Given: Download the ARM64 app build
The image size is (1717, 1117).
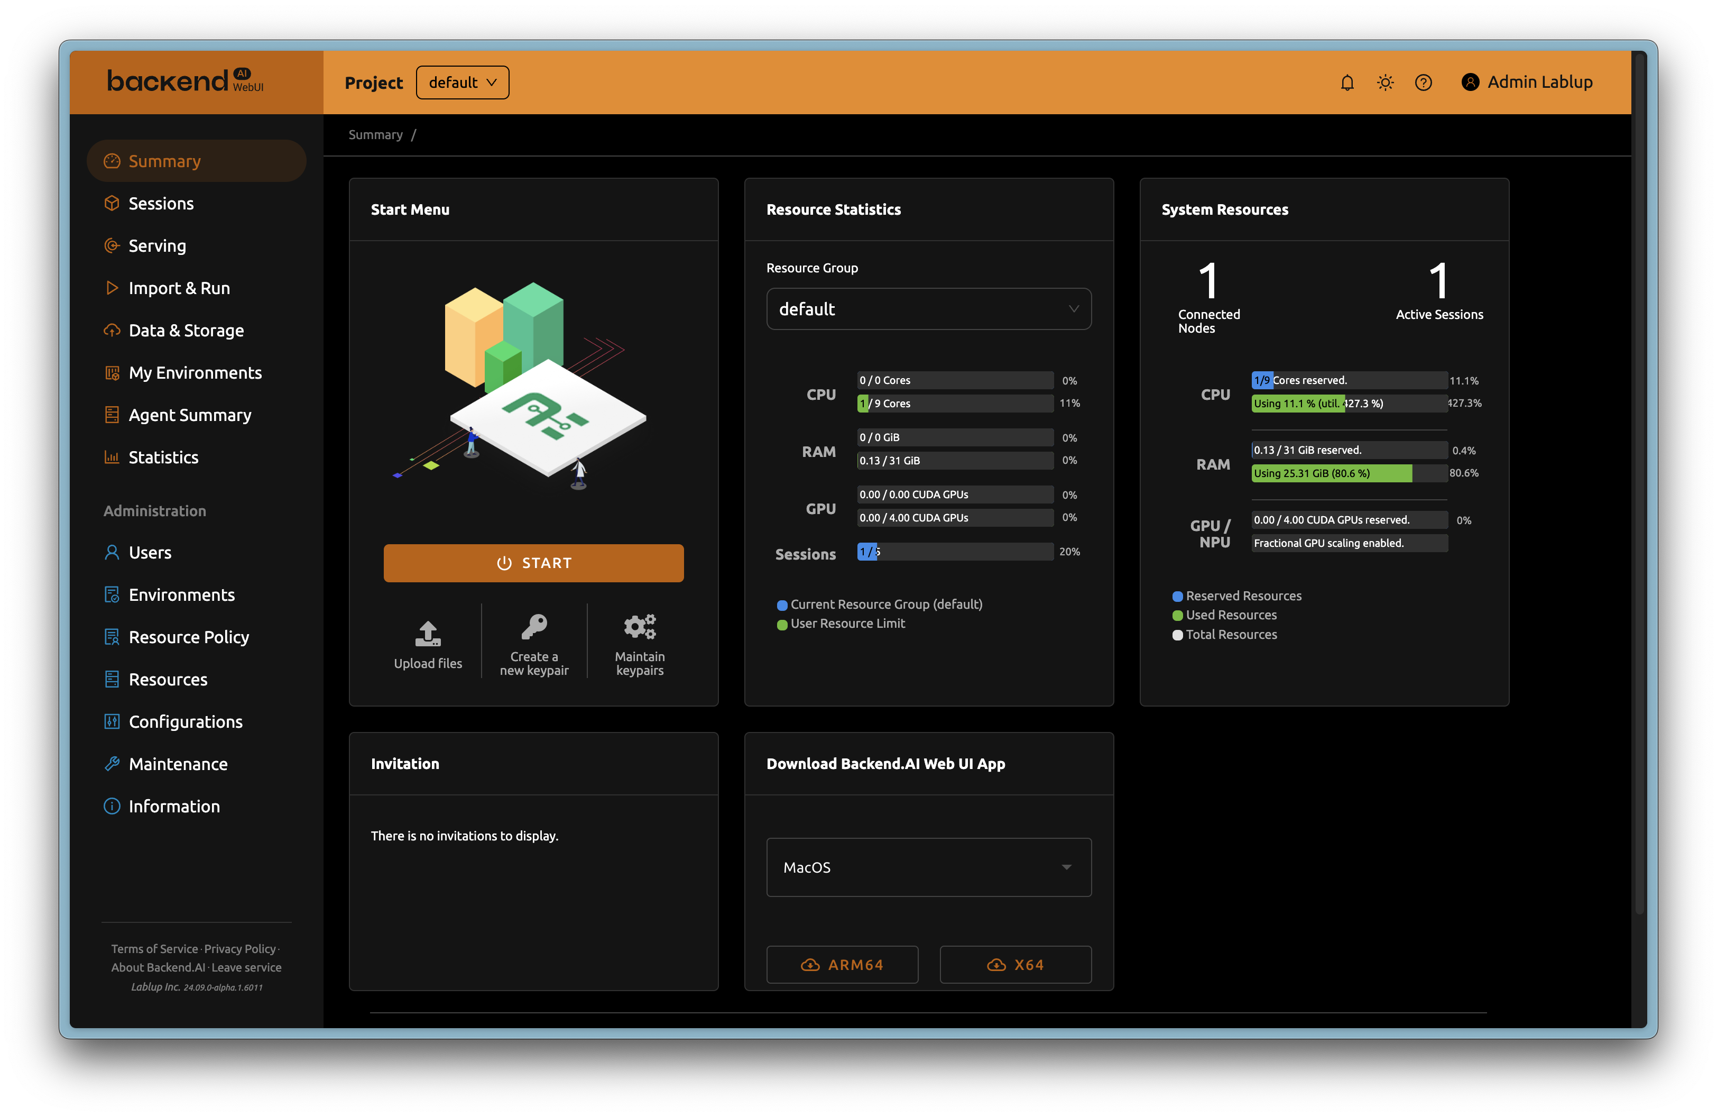Looking at the screenshot, I should tap(842, 965).
